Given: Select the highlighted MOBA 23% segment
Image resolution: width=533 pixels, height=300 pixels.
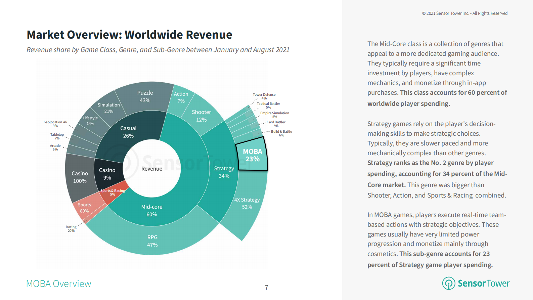Looking at the screenshot, I should (x=252, y=155).
